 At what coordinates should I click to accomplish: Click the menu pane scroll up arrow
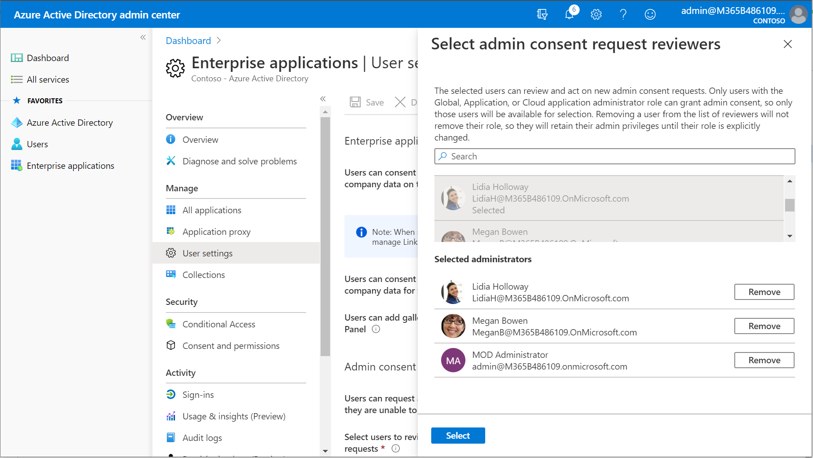(326, 111)
